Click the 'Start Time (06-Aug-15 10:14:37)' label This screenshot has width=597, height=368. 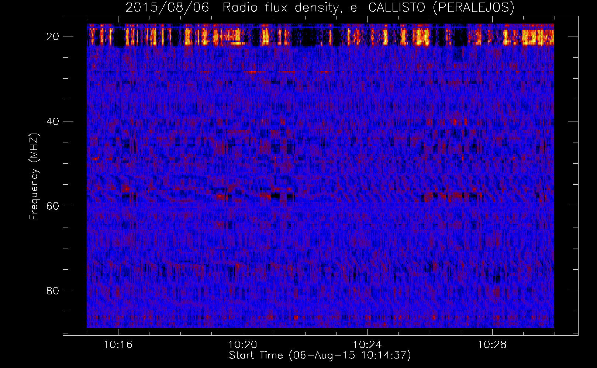coord(320,355)
